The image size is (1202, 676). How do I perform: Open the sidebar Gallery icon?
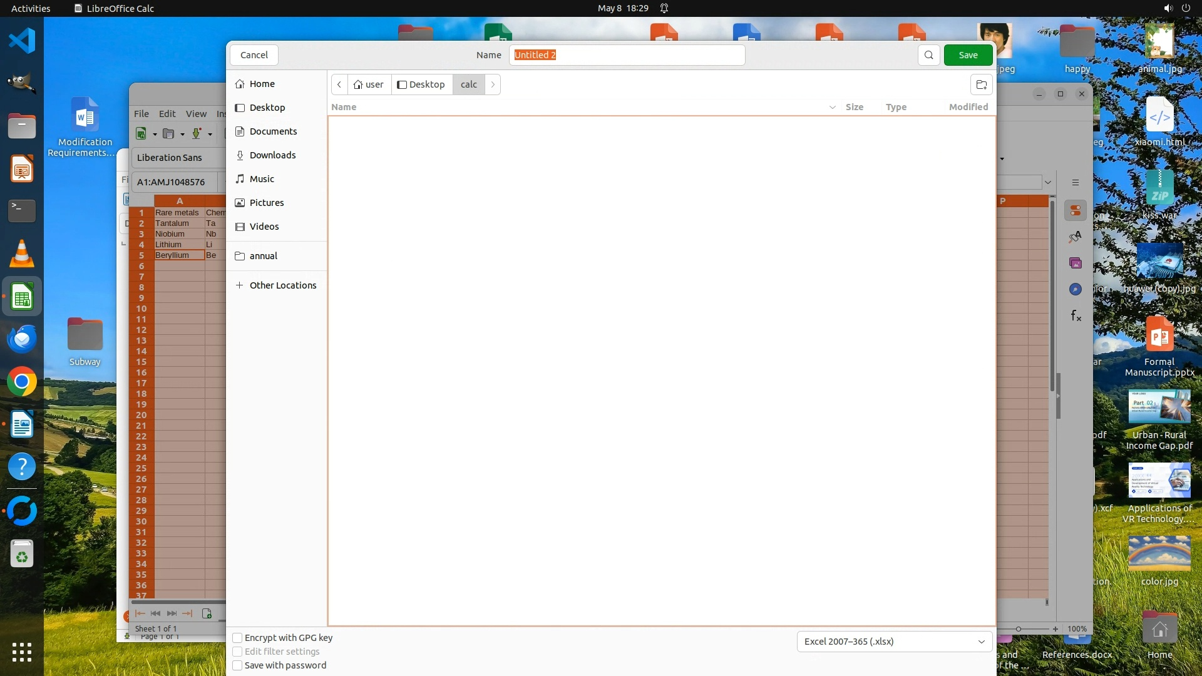point(1076,263)
